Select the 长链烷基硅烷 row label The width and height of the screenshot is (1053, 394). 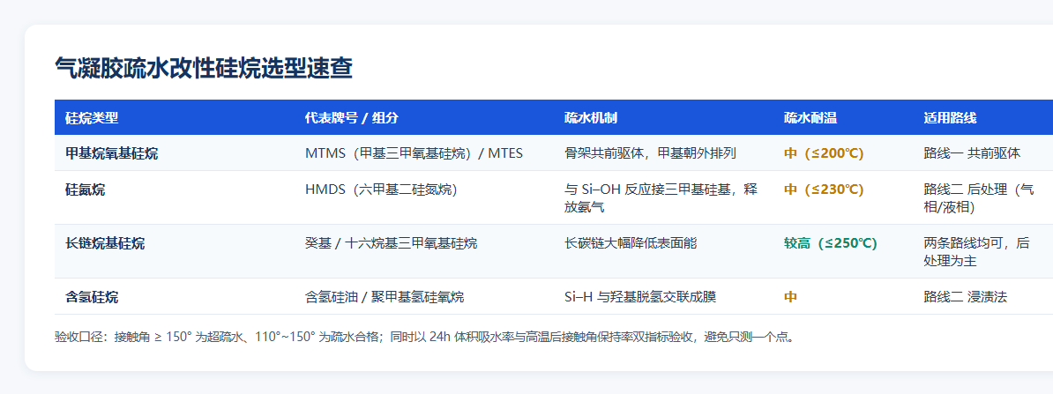coord(105,243)
